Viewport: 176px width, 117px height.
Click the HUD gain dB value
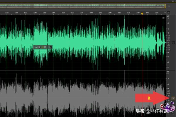[x=44, y=47]
